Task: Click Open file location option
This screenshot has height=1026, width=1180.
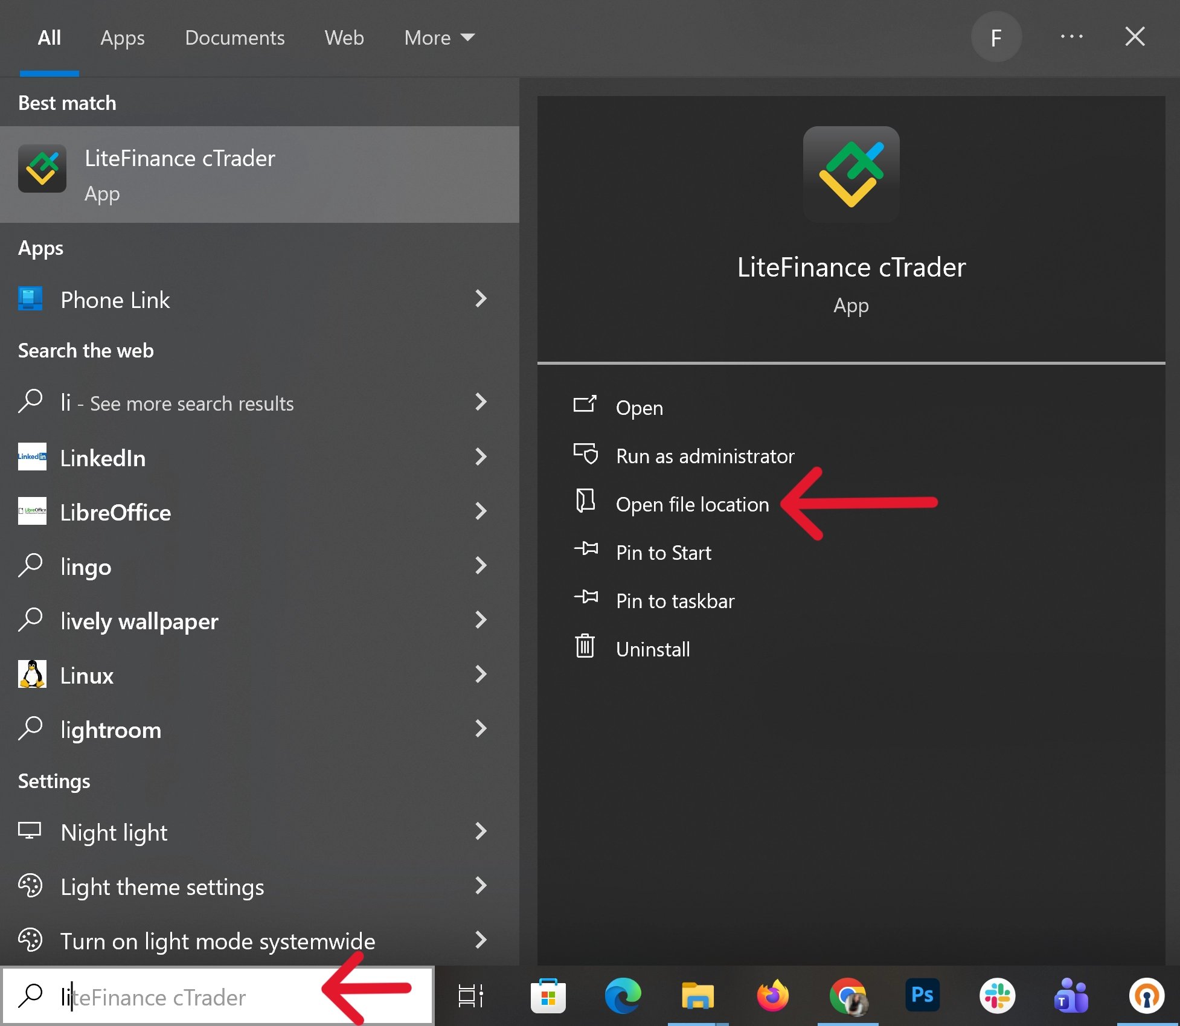Action: point(692,504)
